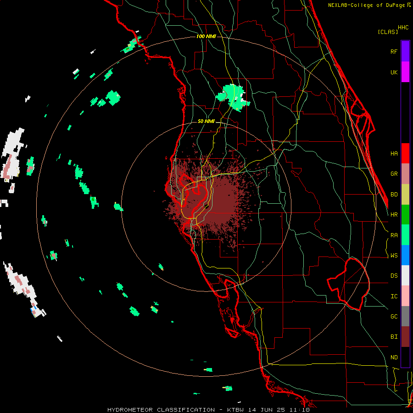Click the HA legend label
413x413 pixels.
click(394, 153)
